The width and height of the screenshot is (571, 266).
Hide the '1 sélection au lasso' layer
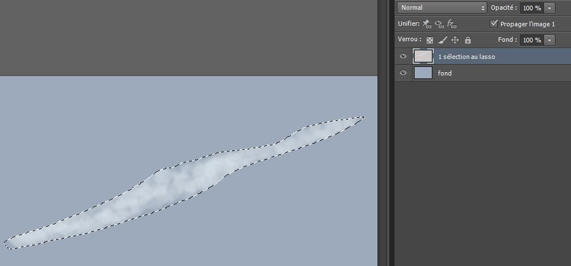403,57
